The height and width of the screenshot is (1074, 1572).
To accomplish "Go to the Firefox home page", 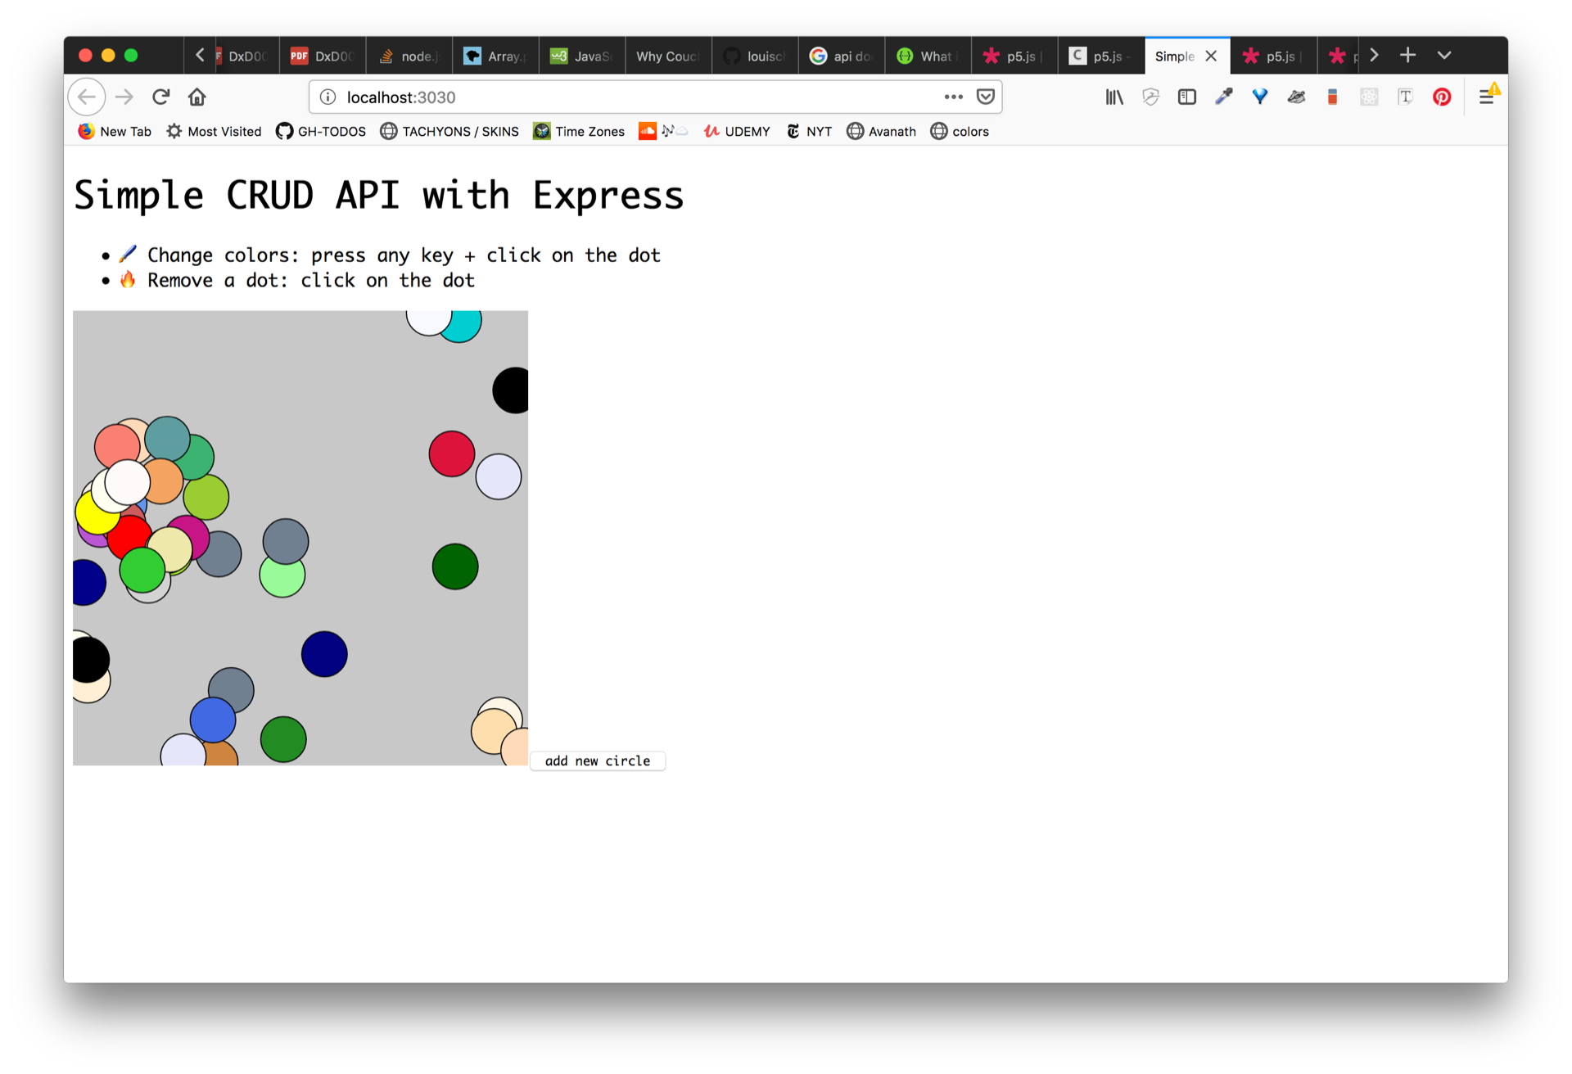I will (196, 97).
